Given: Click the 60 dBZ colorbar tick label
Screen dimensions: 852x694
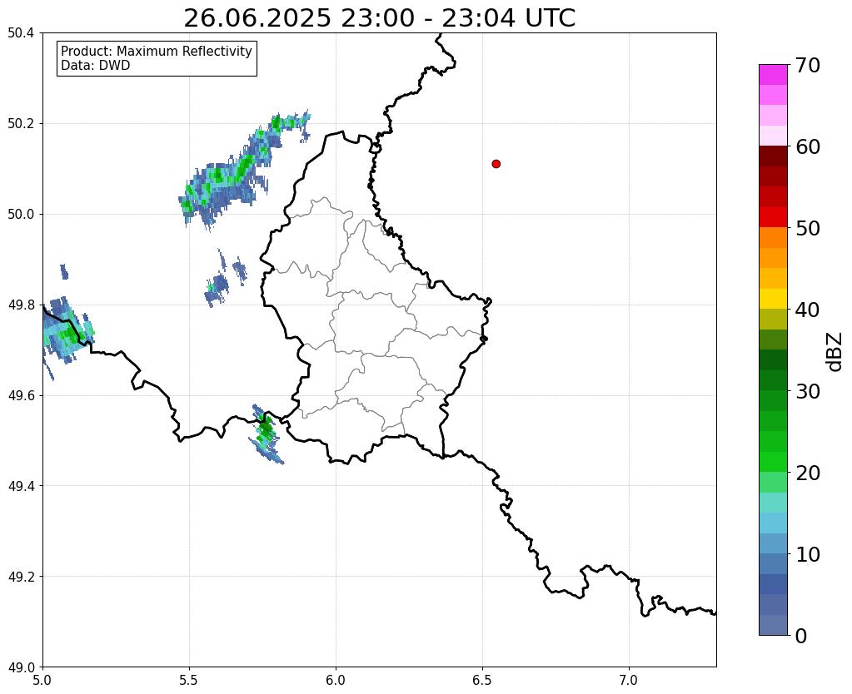Looking at the screenshot, I should point(808,146).
